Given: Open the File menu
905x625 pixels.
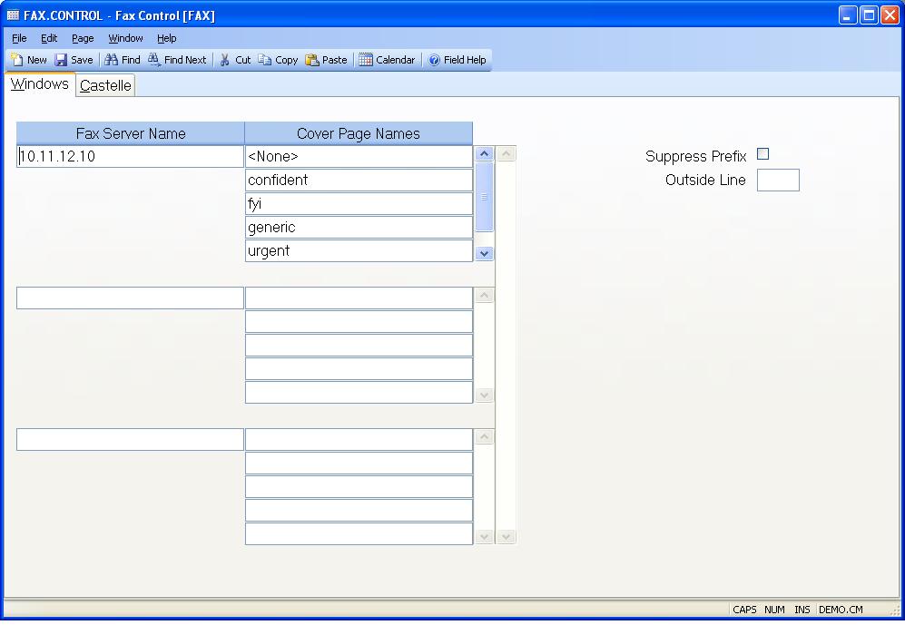Looking at the screenshot, I should 19,38.
